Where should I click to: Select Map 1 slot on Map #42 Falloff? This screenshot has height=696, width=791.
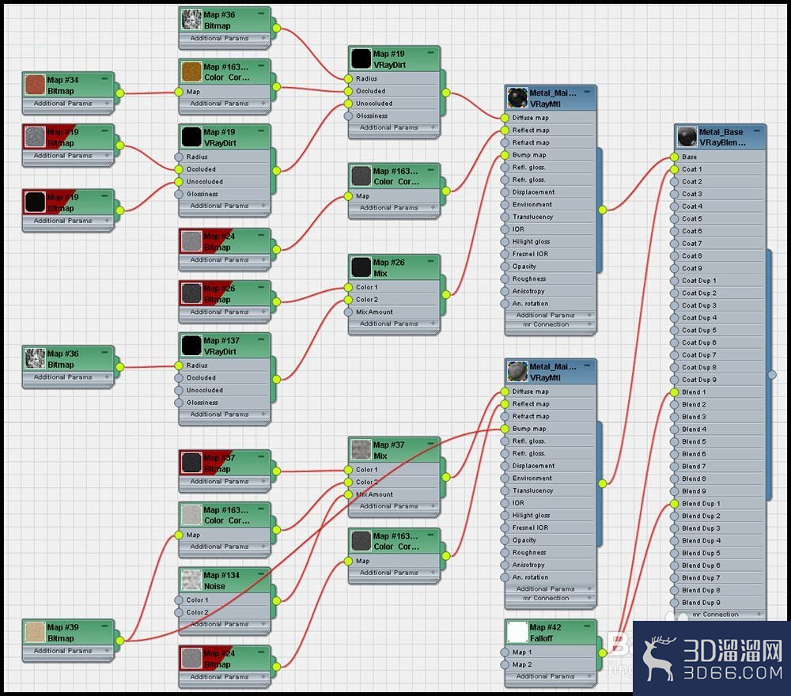(x=551, y=652)
